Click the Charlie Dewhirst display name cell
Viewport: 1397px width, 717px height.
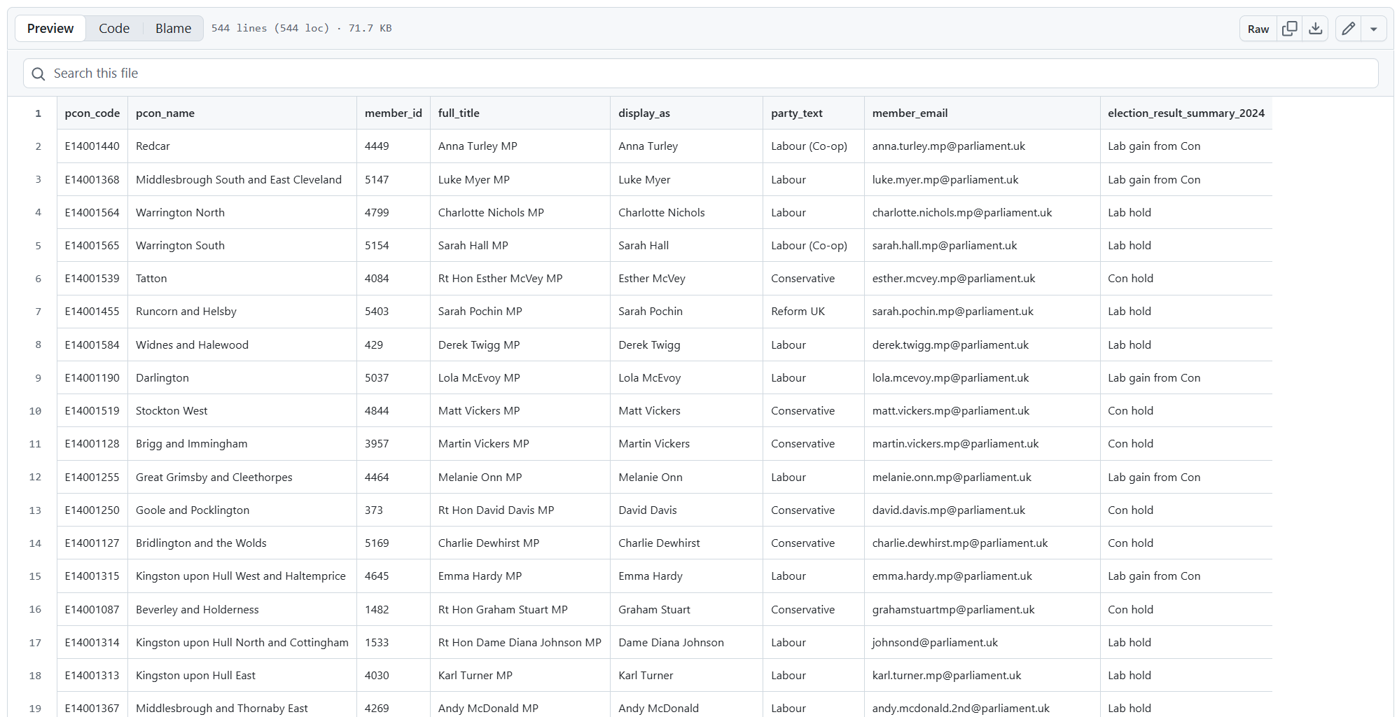687,543
